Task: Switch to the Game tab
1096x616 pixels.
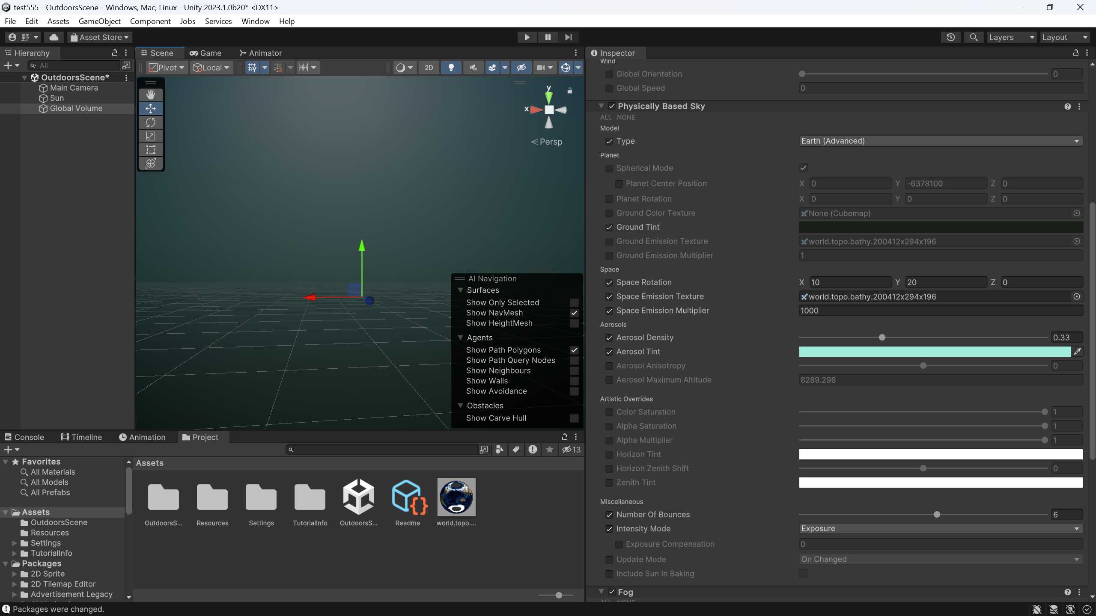Action: tap(206, 53)
